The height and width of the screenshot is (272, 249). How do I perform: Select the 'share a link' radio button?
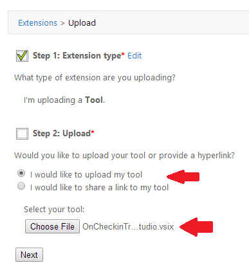click(x=21, y=186)
